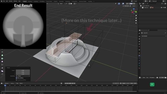Open the Material properties tab icon
Screen dimensions: 167x94
(x=139, y=68)
